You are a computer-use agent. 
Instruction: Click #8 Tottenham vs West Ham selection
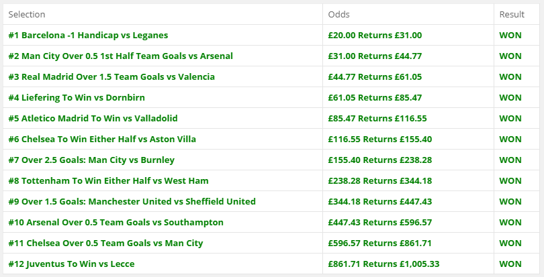pos(108,180)
